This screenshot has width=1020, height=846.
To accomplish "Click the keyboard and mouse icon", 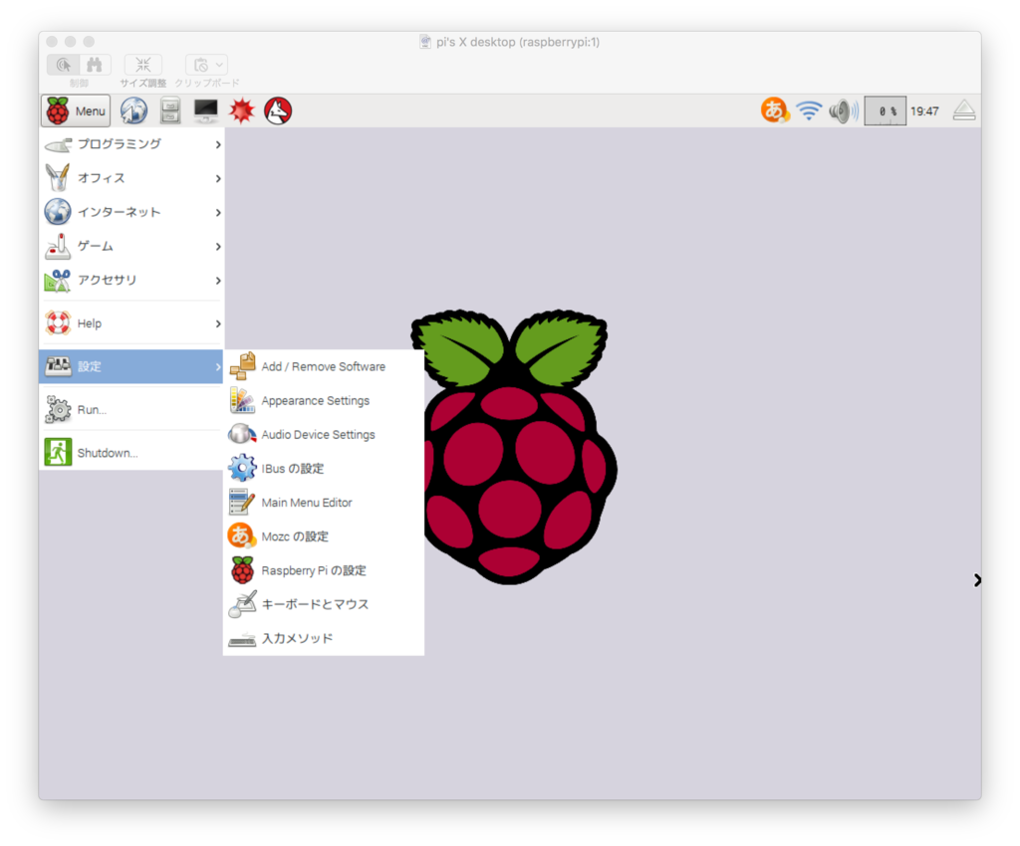I will (243, 603).
